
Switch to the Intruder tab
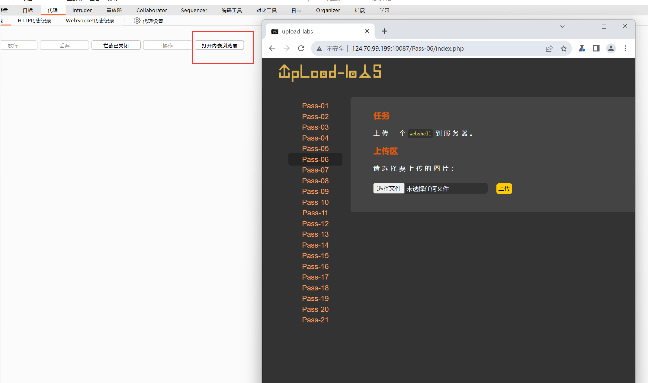82,10
